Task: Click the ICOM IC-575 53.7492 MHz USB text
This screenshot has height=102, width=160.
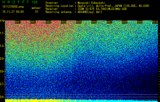Action: tap(102, 9)
